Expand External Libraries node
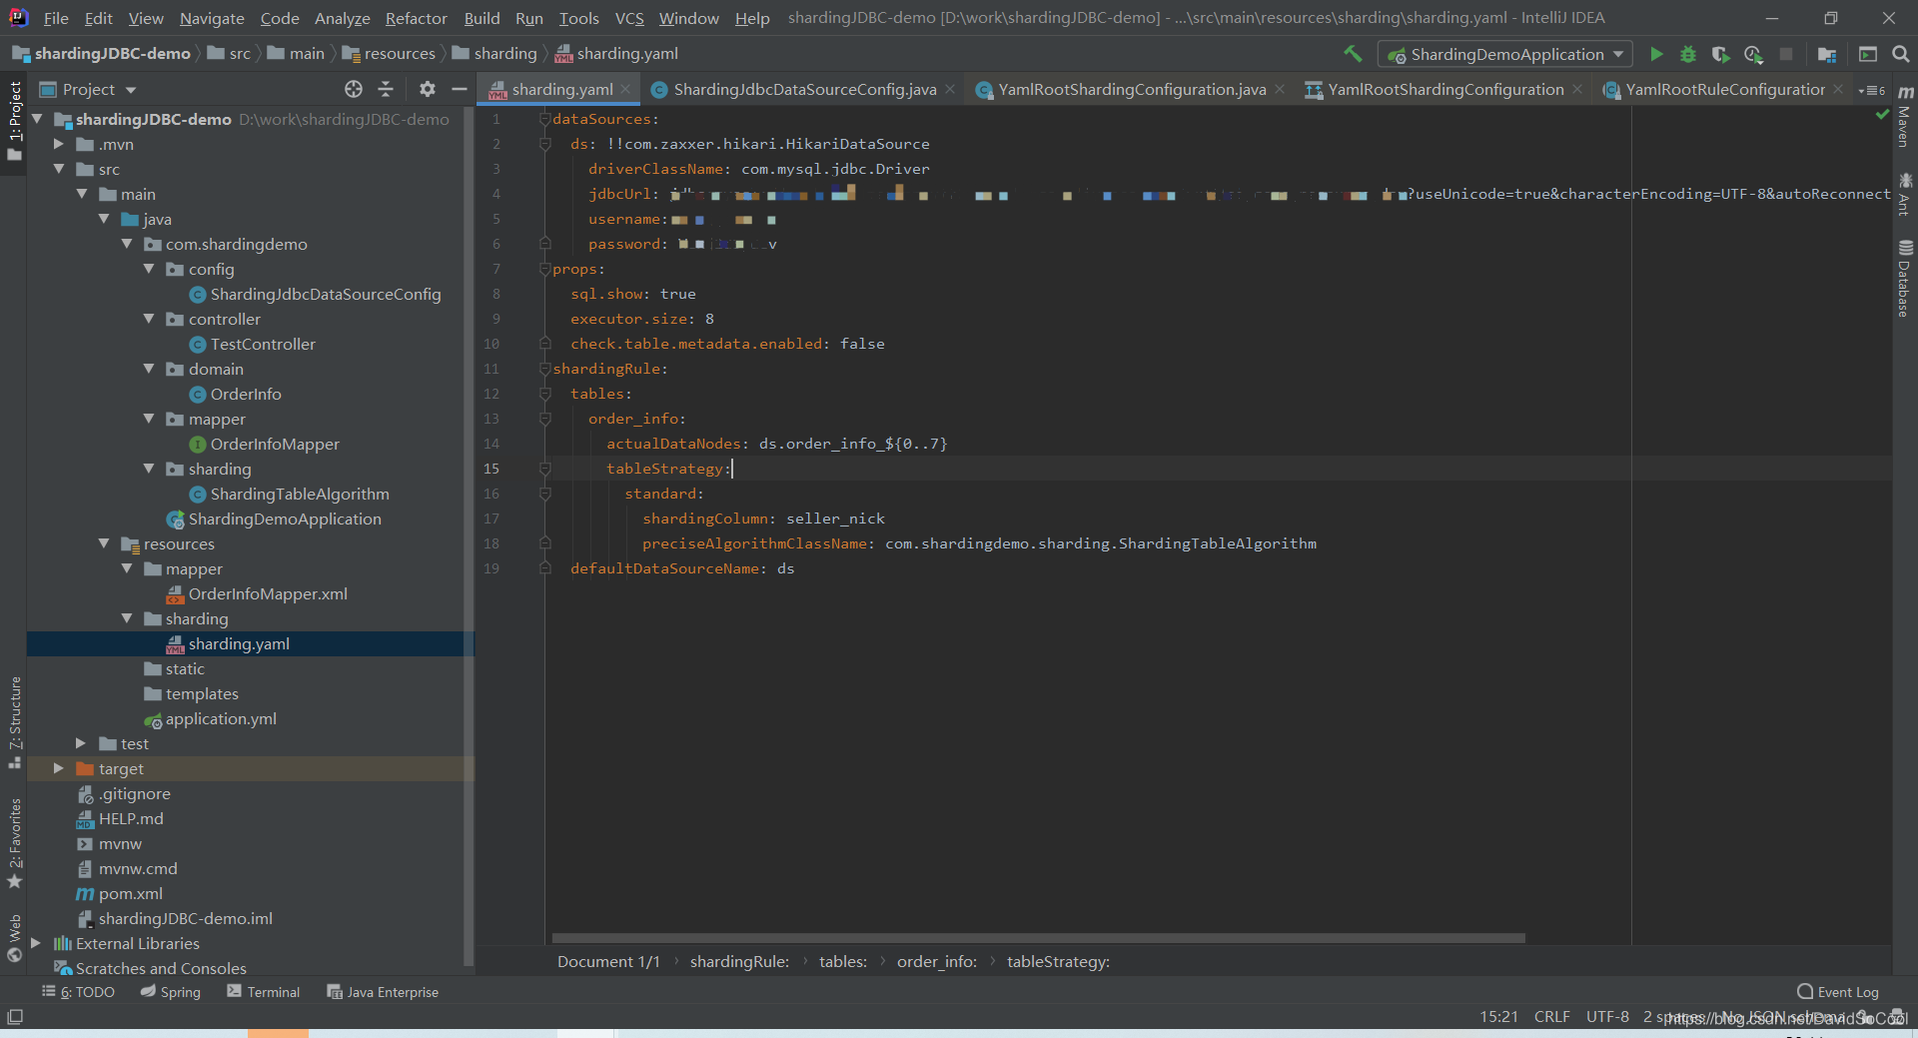1918x1038 pixels. tap(37, 943)
